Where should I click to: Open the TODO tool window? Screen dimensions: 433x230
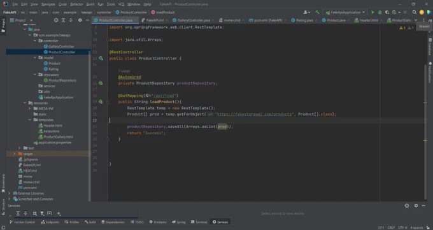[138, 222]
